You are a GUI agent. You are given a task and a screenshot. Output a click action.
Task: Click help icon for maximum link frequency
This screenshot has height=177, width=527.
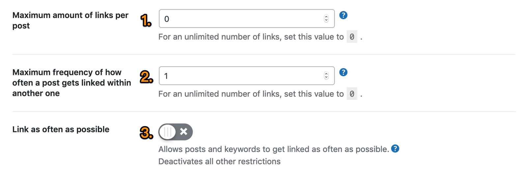pyautogui.click(x=343, y=72)
